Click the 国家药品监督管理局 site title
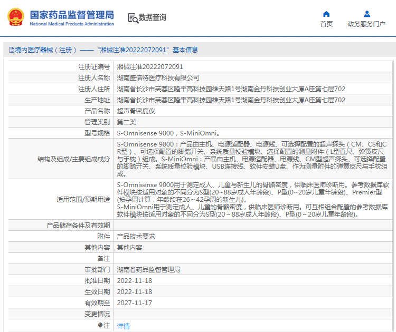 click(72, 14)
